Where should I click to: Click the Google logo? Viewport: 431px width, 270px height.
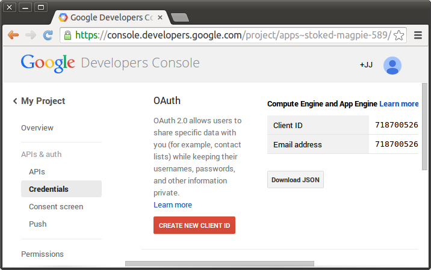point(48,64)
